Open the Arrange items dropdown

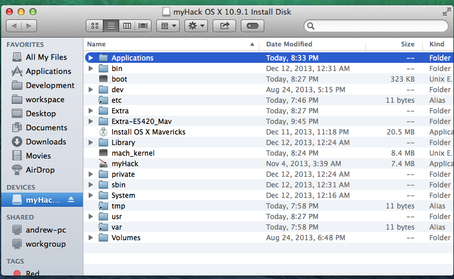(167, 26)
